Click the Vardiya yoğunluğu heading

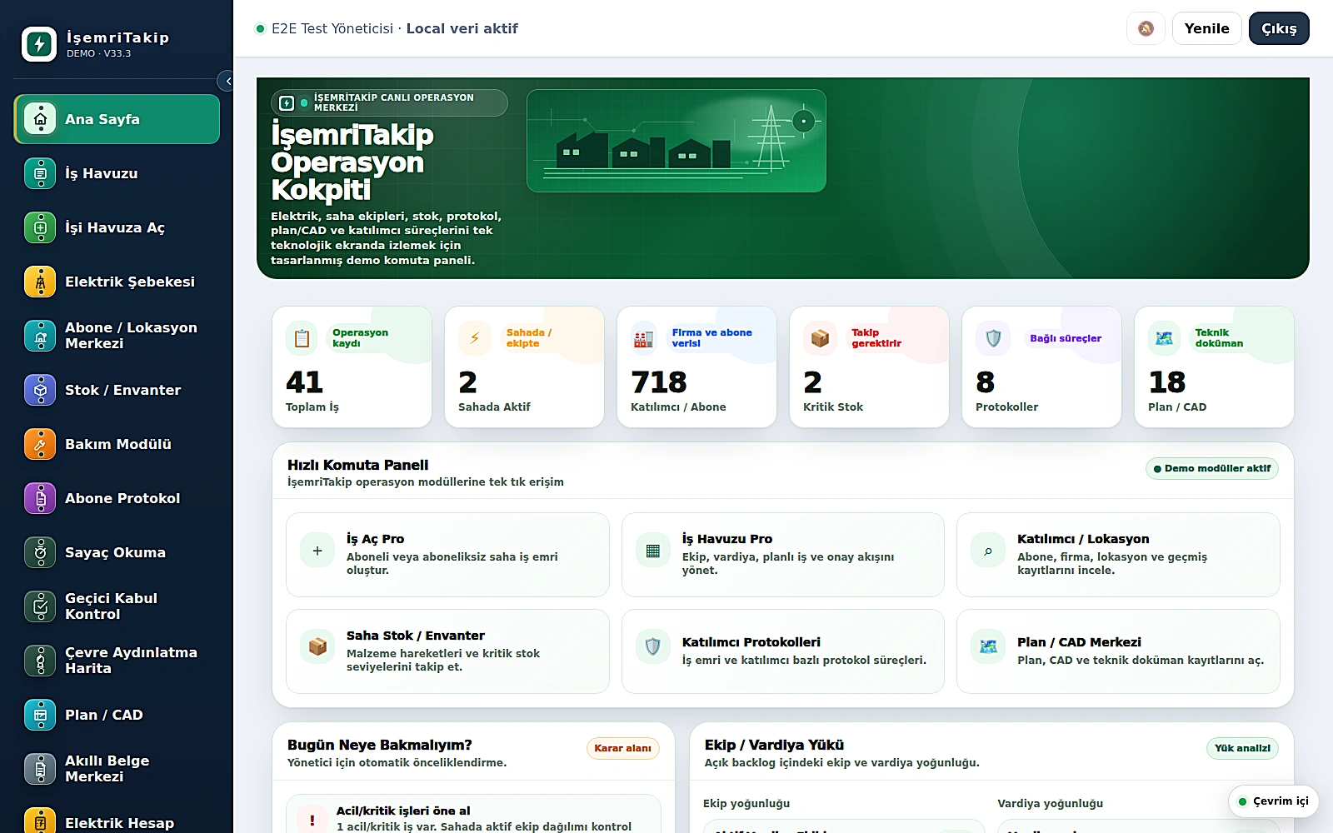pos(1051,803)
